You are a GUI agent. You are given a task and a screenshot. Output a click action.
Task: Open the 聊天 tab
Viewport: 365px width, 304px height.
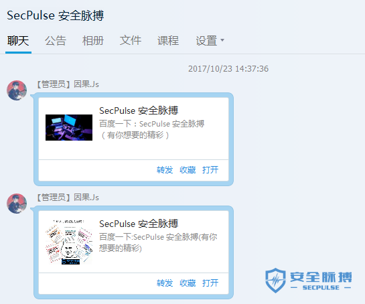tap(18, 41)
